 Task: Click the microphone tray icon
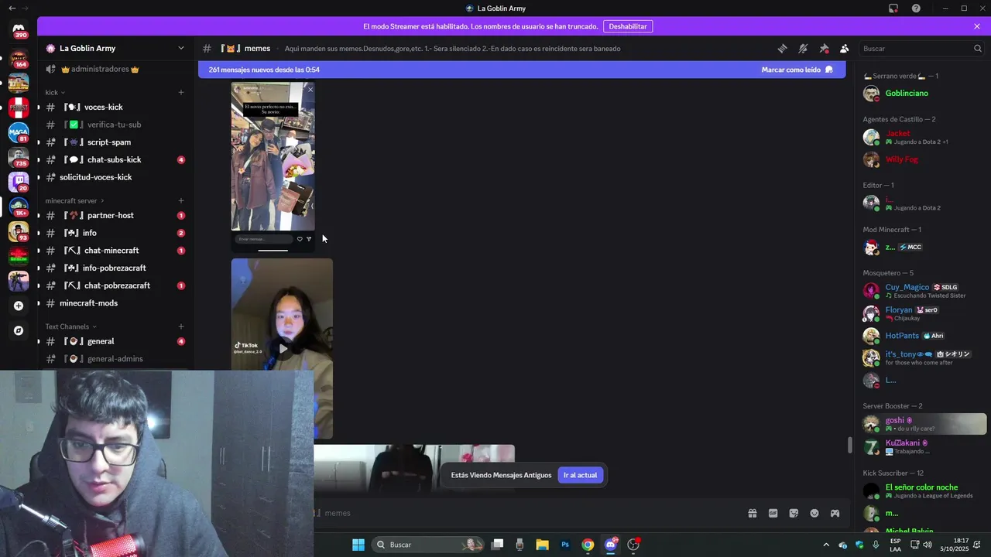[876, 545]
